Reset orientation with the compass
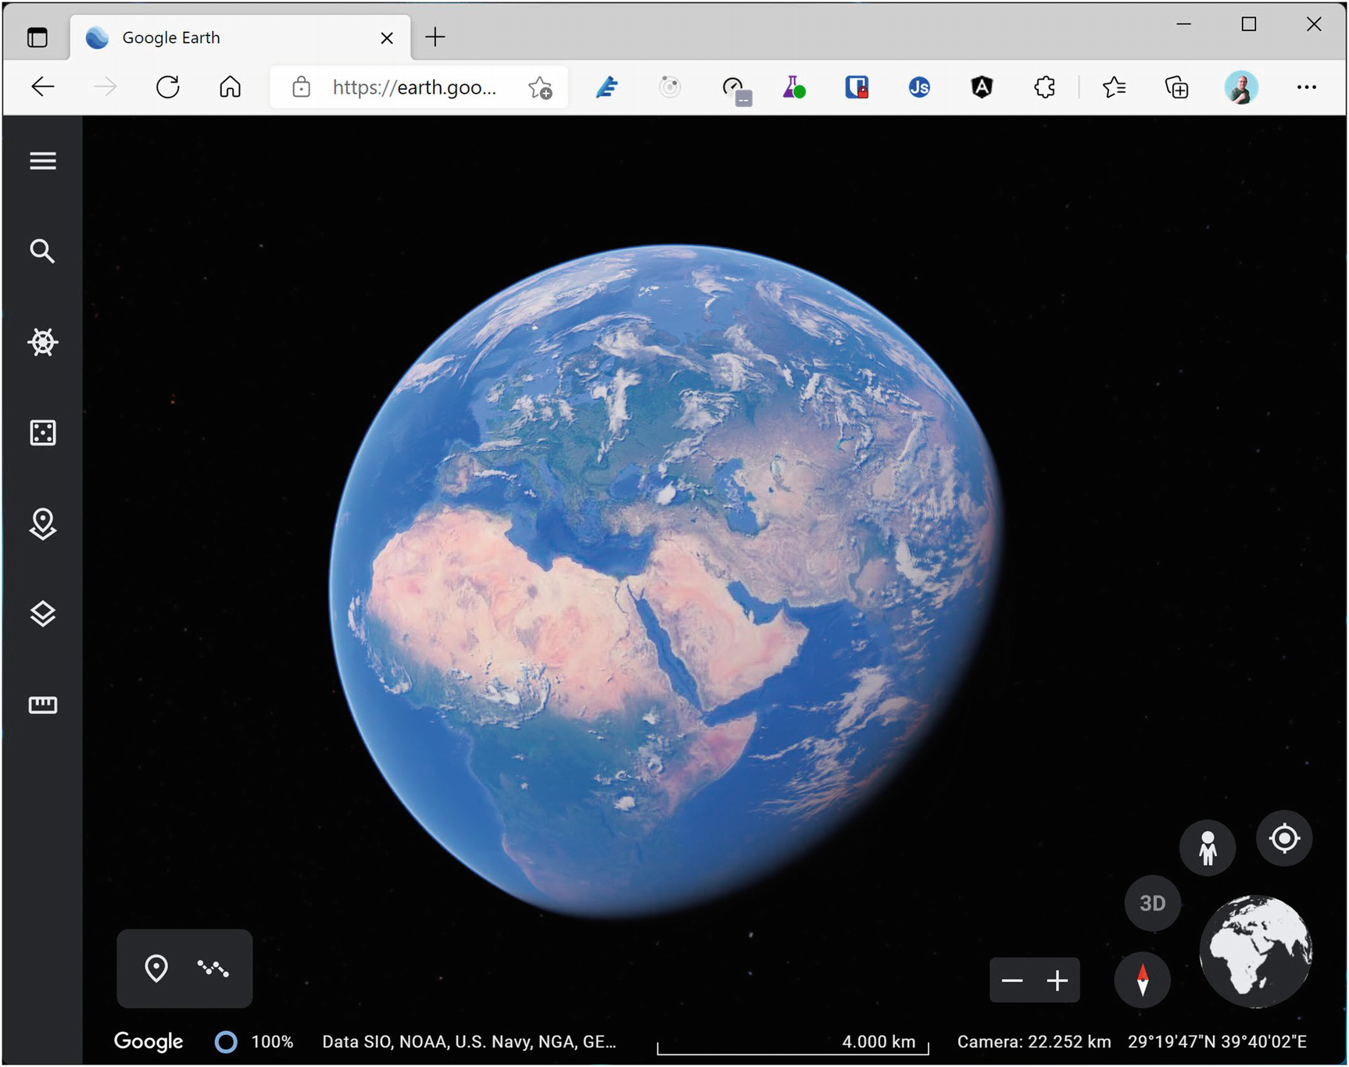Image resolution: width=1349 pixels, height=1067 pixels. [x=1142, y=980]
